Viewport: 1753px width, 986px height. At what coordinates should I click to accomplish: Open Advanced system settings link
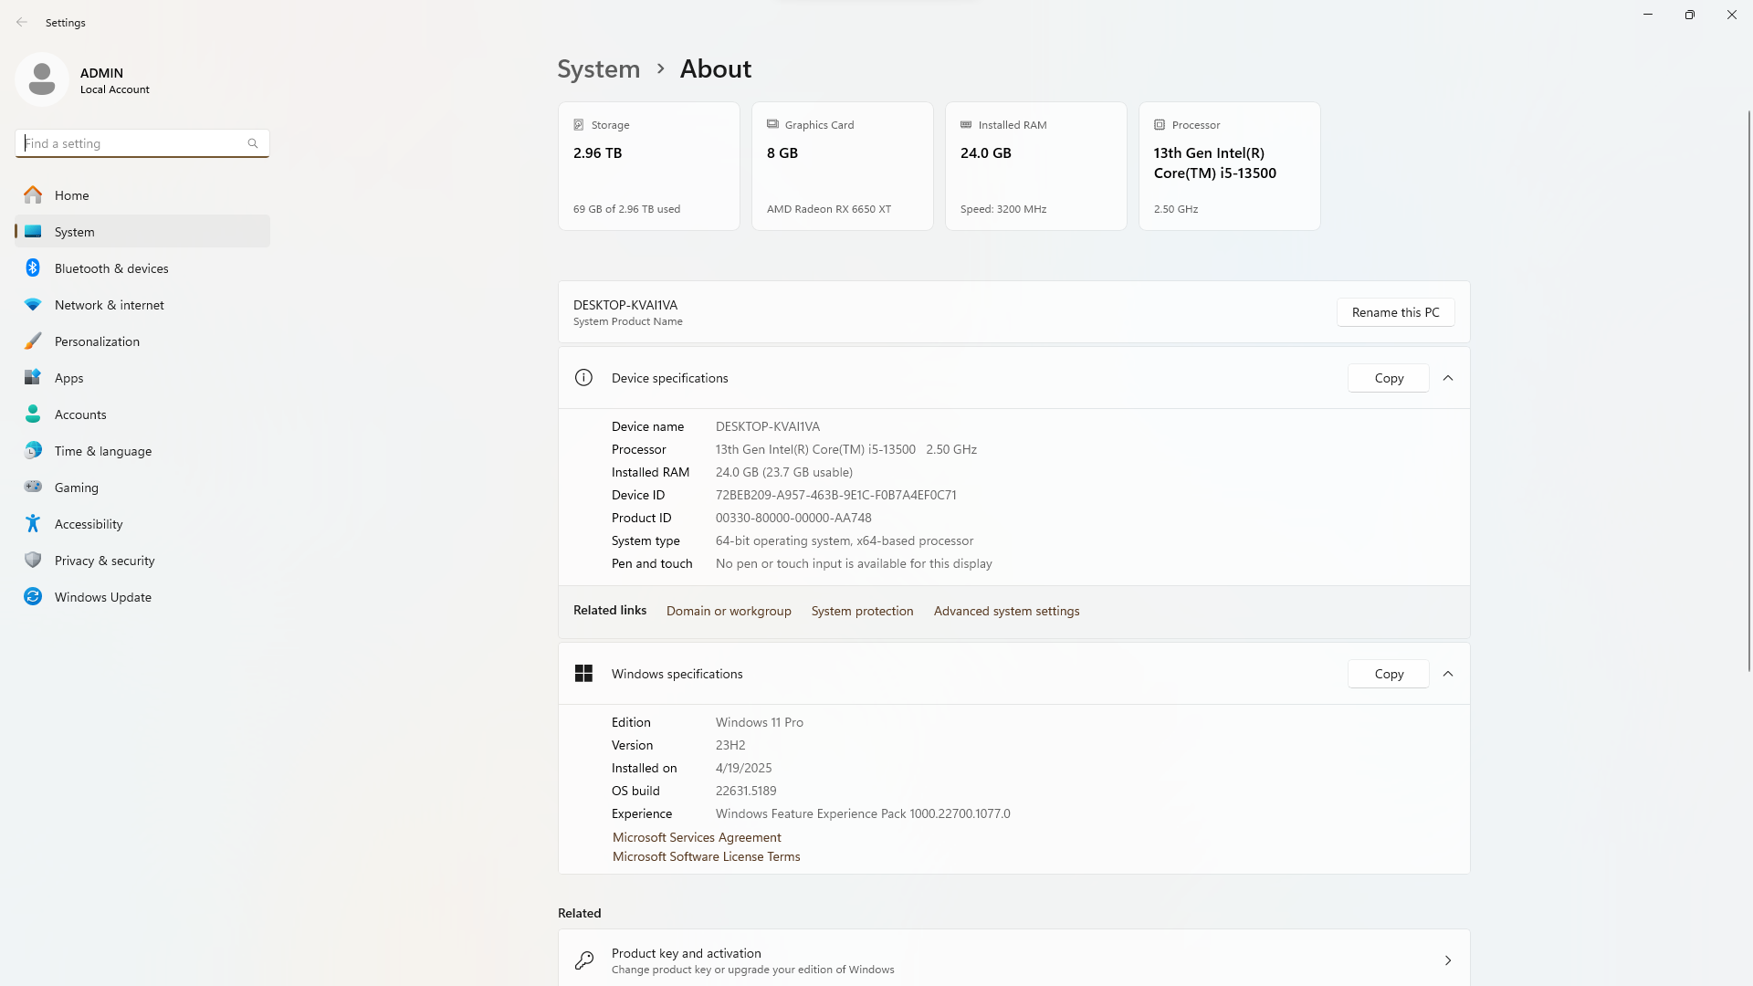coord(1006,611)
